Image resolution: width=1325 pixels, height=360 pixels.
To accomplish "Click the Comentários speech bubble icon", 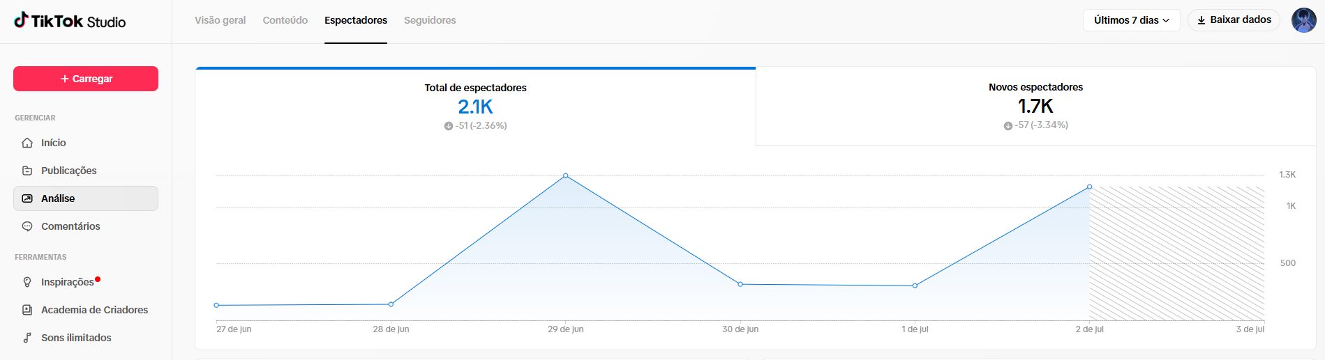I will pyautogui.click(x=27, y=226).
